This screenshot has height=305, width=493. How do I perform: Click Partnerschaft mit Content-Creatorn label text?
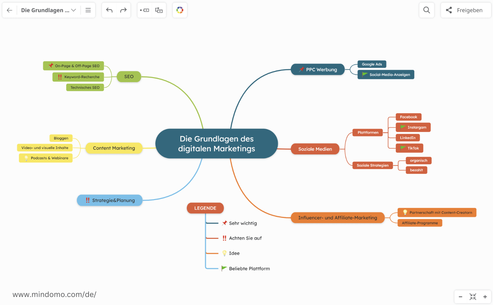[441, 213]
